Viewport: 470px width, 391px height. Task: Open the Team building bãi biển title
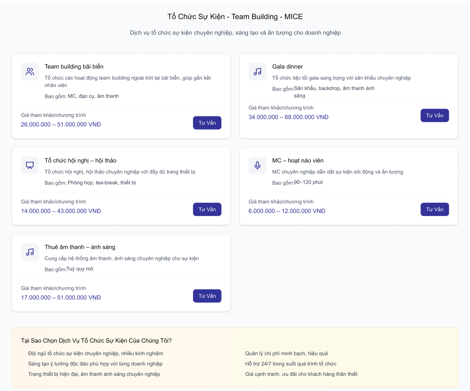tap(74, 66)
